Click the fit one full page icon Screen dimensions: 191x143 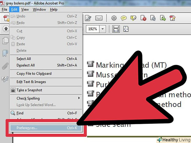[x=126, y=29]
